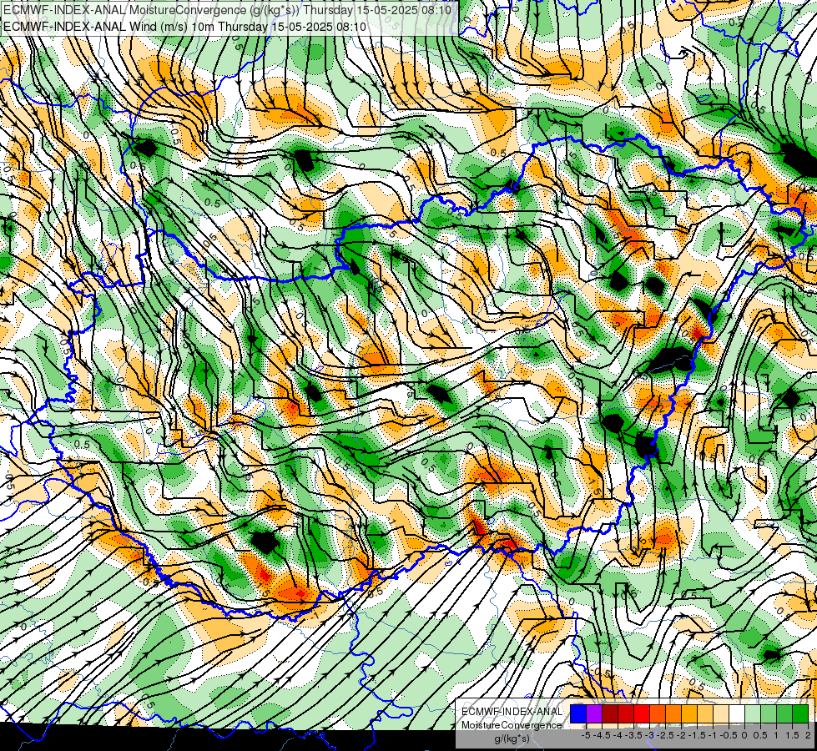Click the purple legend color swatch
817x751 pixels.
tap(594, 713)
